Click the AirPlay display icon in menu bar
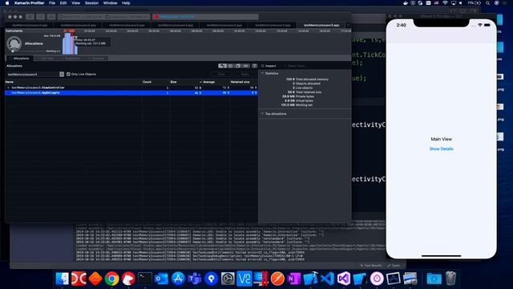Viewport: 513px width, 289px height. (453, 3)
